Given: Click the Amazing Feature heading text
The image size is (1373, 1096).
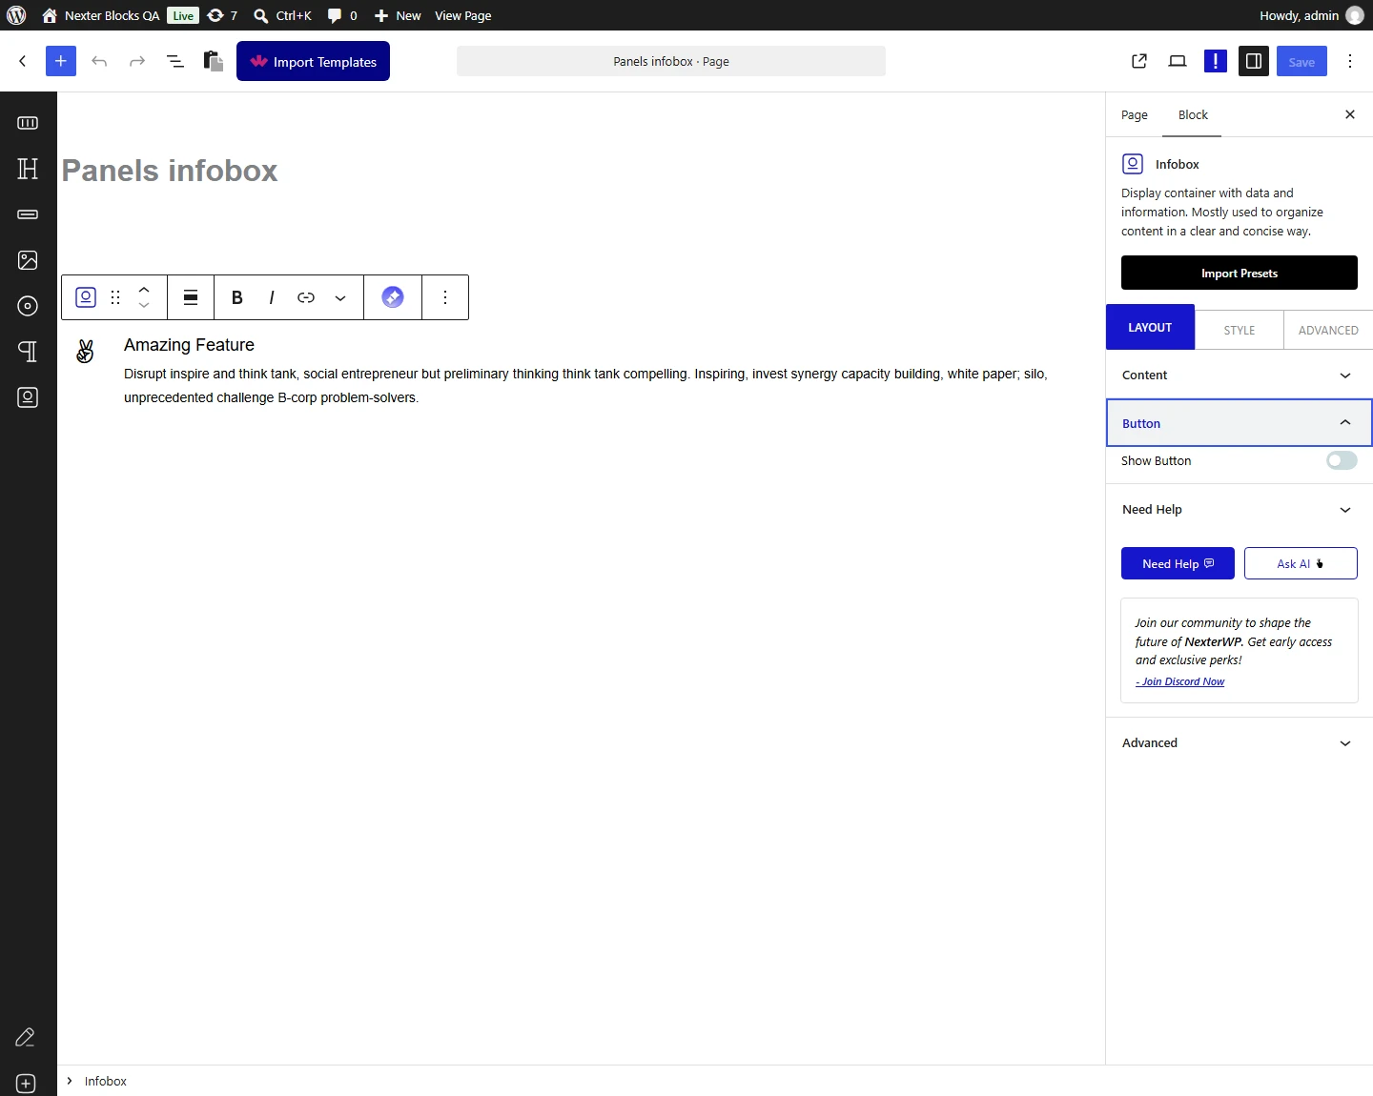Looking at the screenshot, I should 189,345.
